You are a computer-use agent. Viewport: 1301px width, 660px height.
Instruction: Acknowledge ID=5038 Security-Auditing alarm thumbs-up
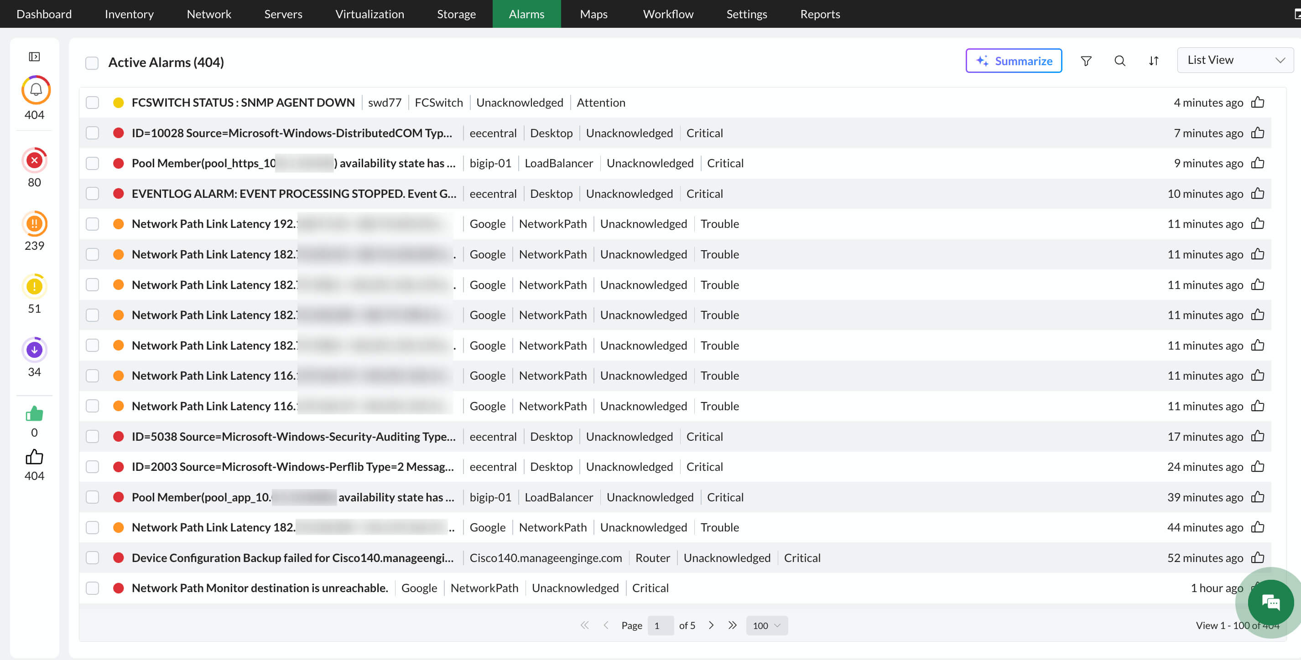(1258, 436)
